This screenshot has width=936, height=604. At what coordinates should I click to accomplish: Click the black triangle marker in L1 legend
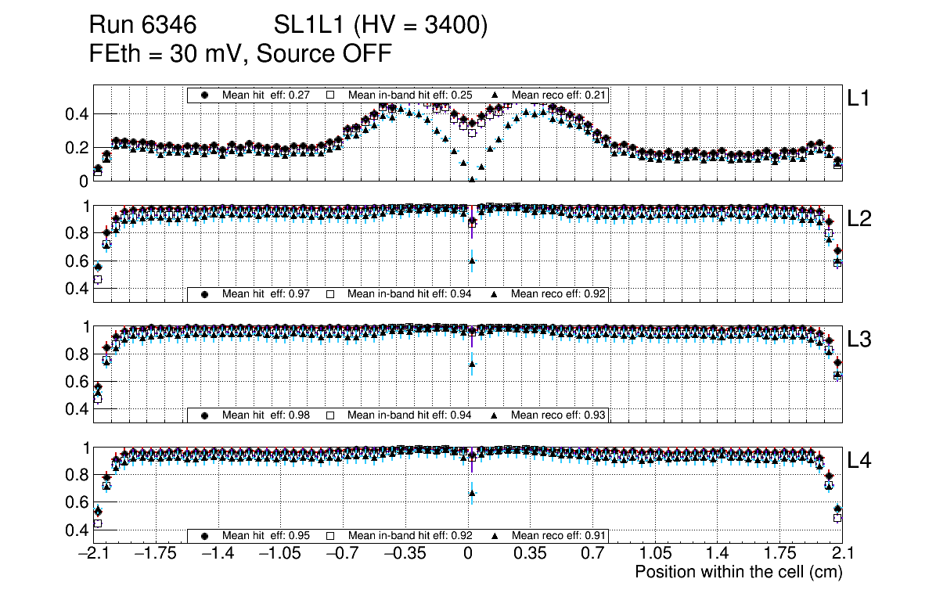click(495, 95)
